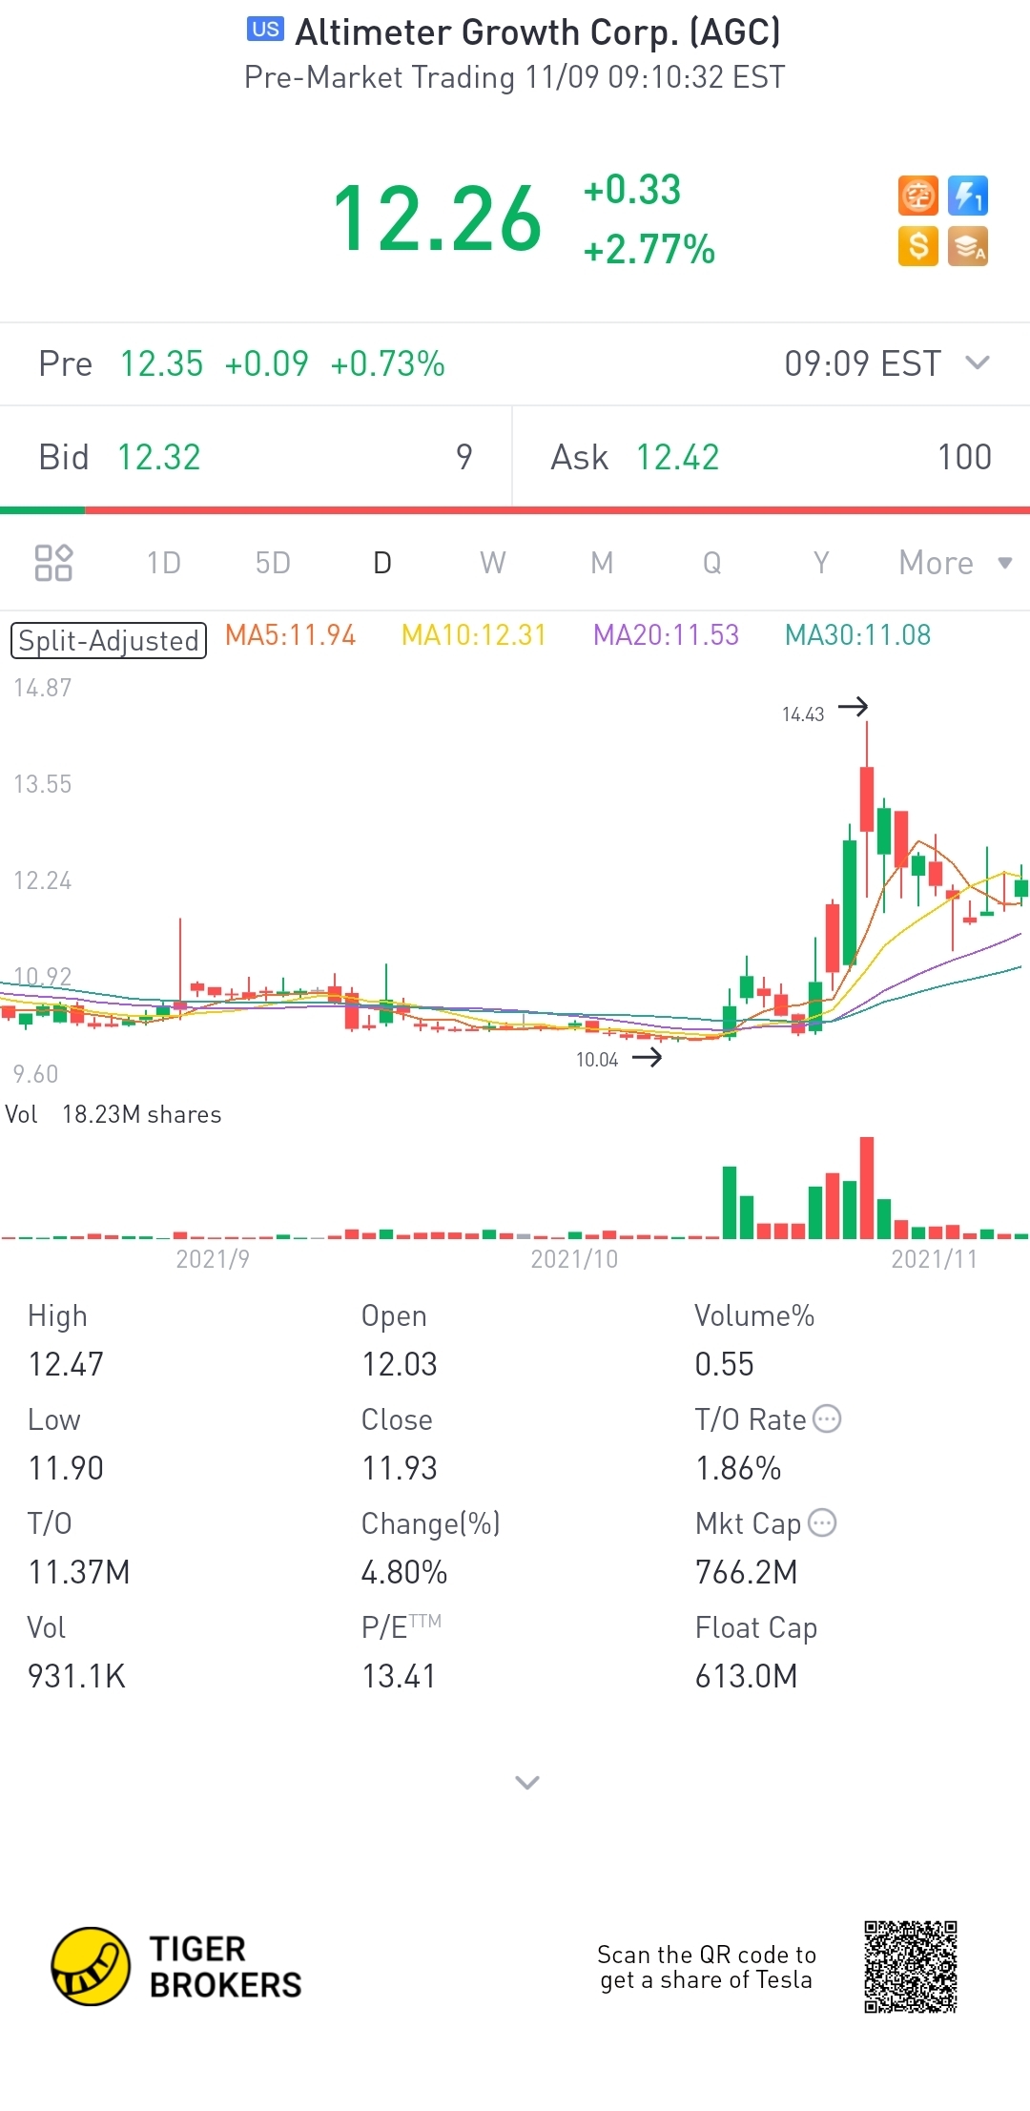The width and height of the screenshot is (1030, 2111).
Task: Tap the 2021/9 date axis label
Action: pyautogui.click(x=213, y=1259)
